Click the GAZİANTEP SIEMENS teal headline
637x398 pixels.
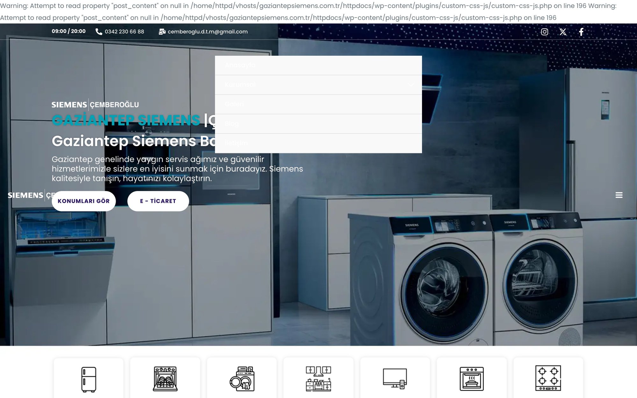point(126,120)
